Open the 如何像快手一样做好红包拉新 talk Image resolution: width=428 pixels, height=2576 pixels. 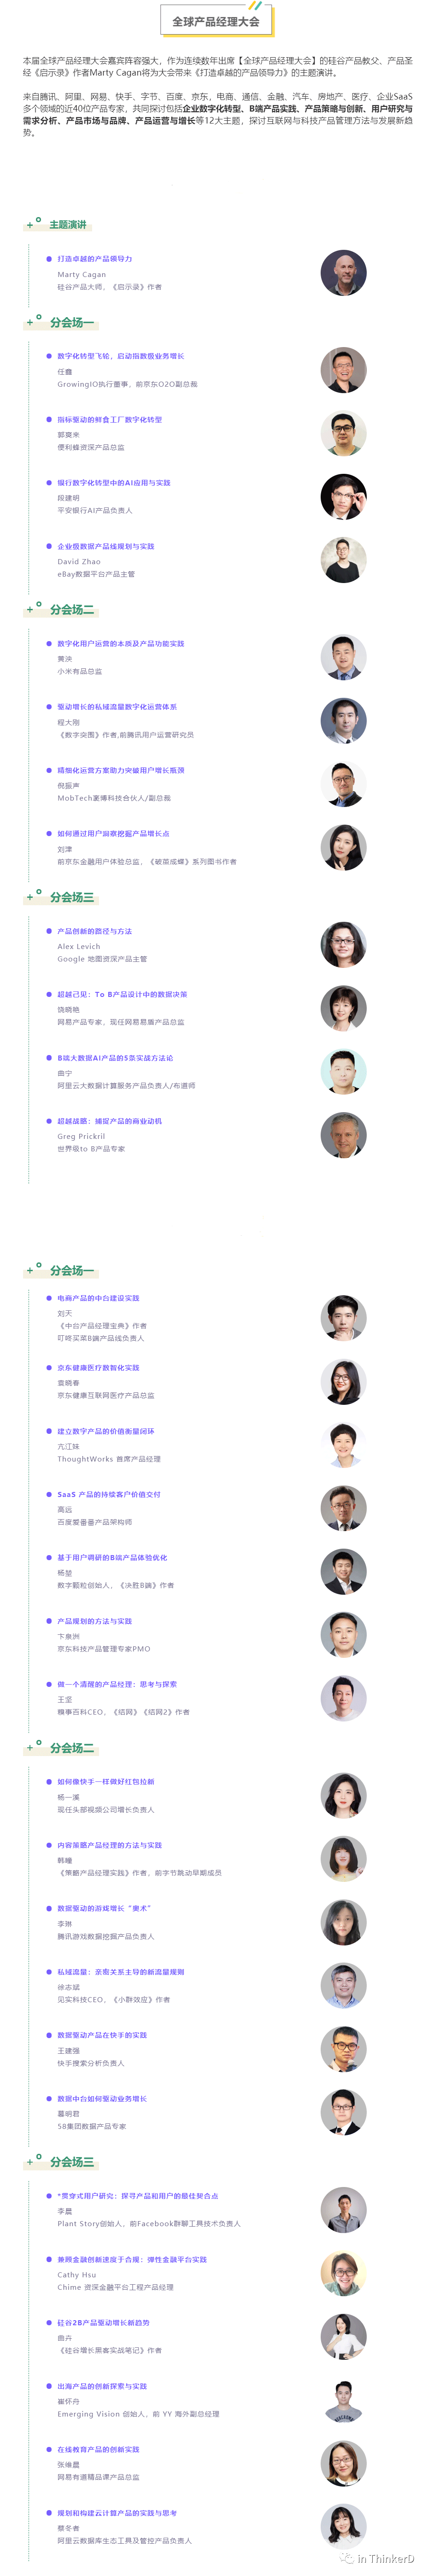[x=106, y=1782]
